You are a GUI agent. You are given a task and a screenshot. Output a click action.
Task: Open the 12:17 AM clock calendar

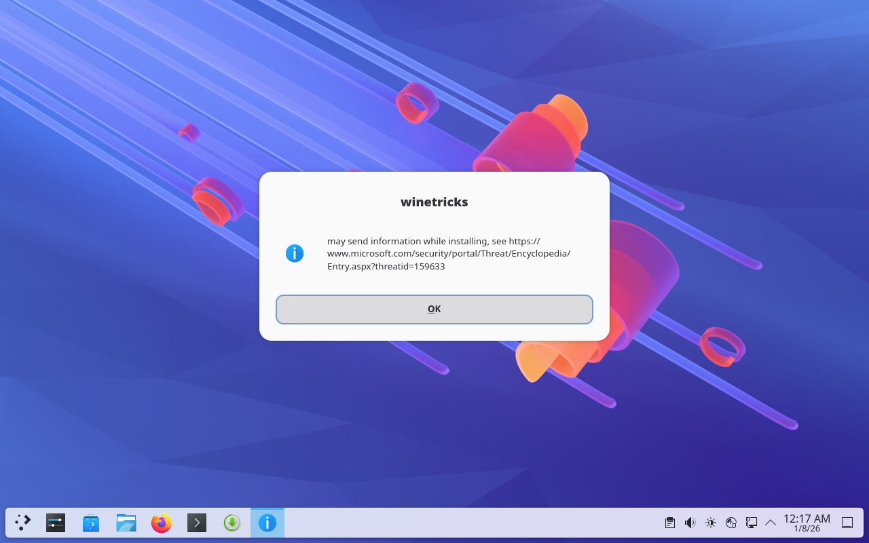[807, 523]
